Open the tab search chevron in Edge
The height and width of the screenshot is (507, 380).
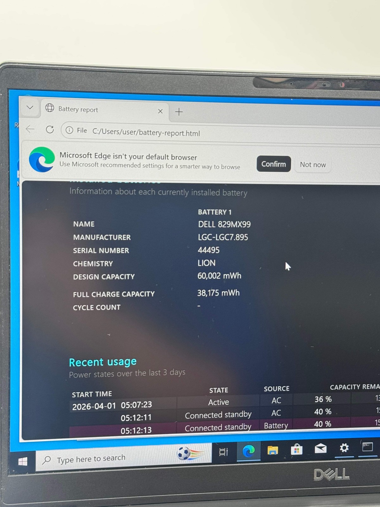click(x=30, y=107)
